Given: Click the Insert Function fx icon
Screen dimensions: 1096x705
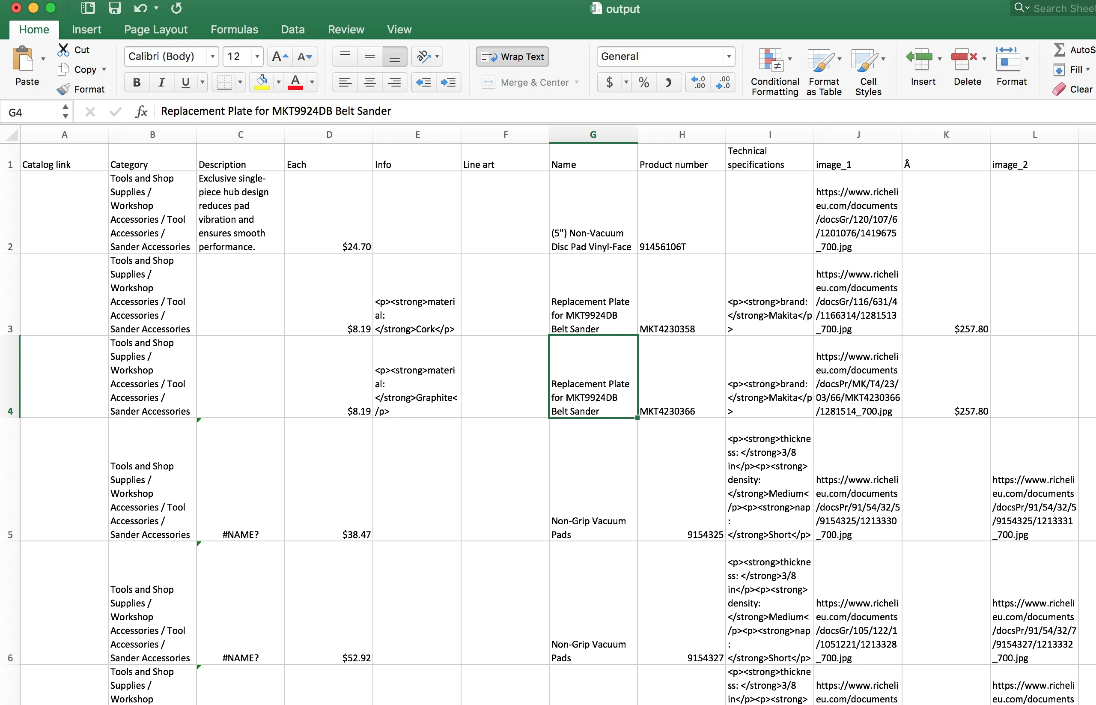Looking at the screenshot, I should [141, 111].
